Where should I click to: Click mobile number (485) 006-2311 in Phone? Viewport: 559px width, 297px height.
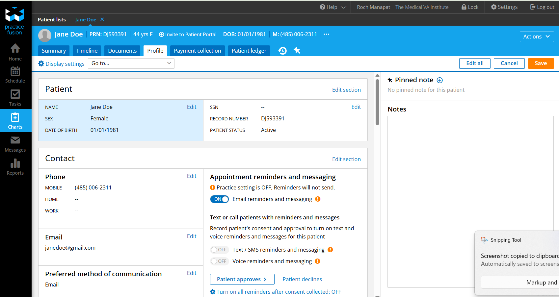pyautogui.click(x=93, y=187)
